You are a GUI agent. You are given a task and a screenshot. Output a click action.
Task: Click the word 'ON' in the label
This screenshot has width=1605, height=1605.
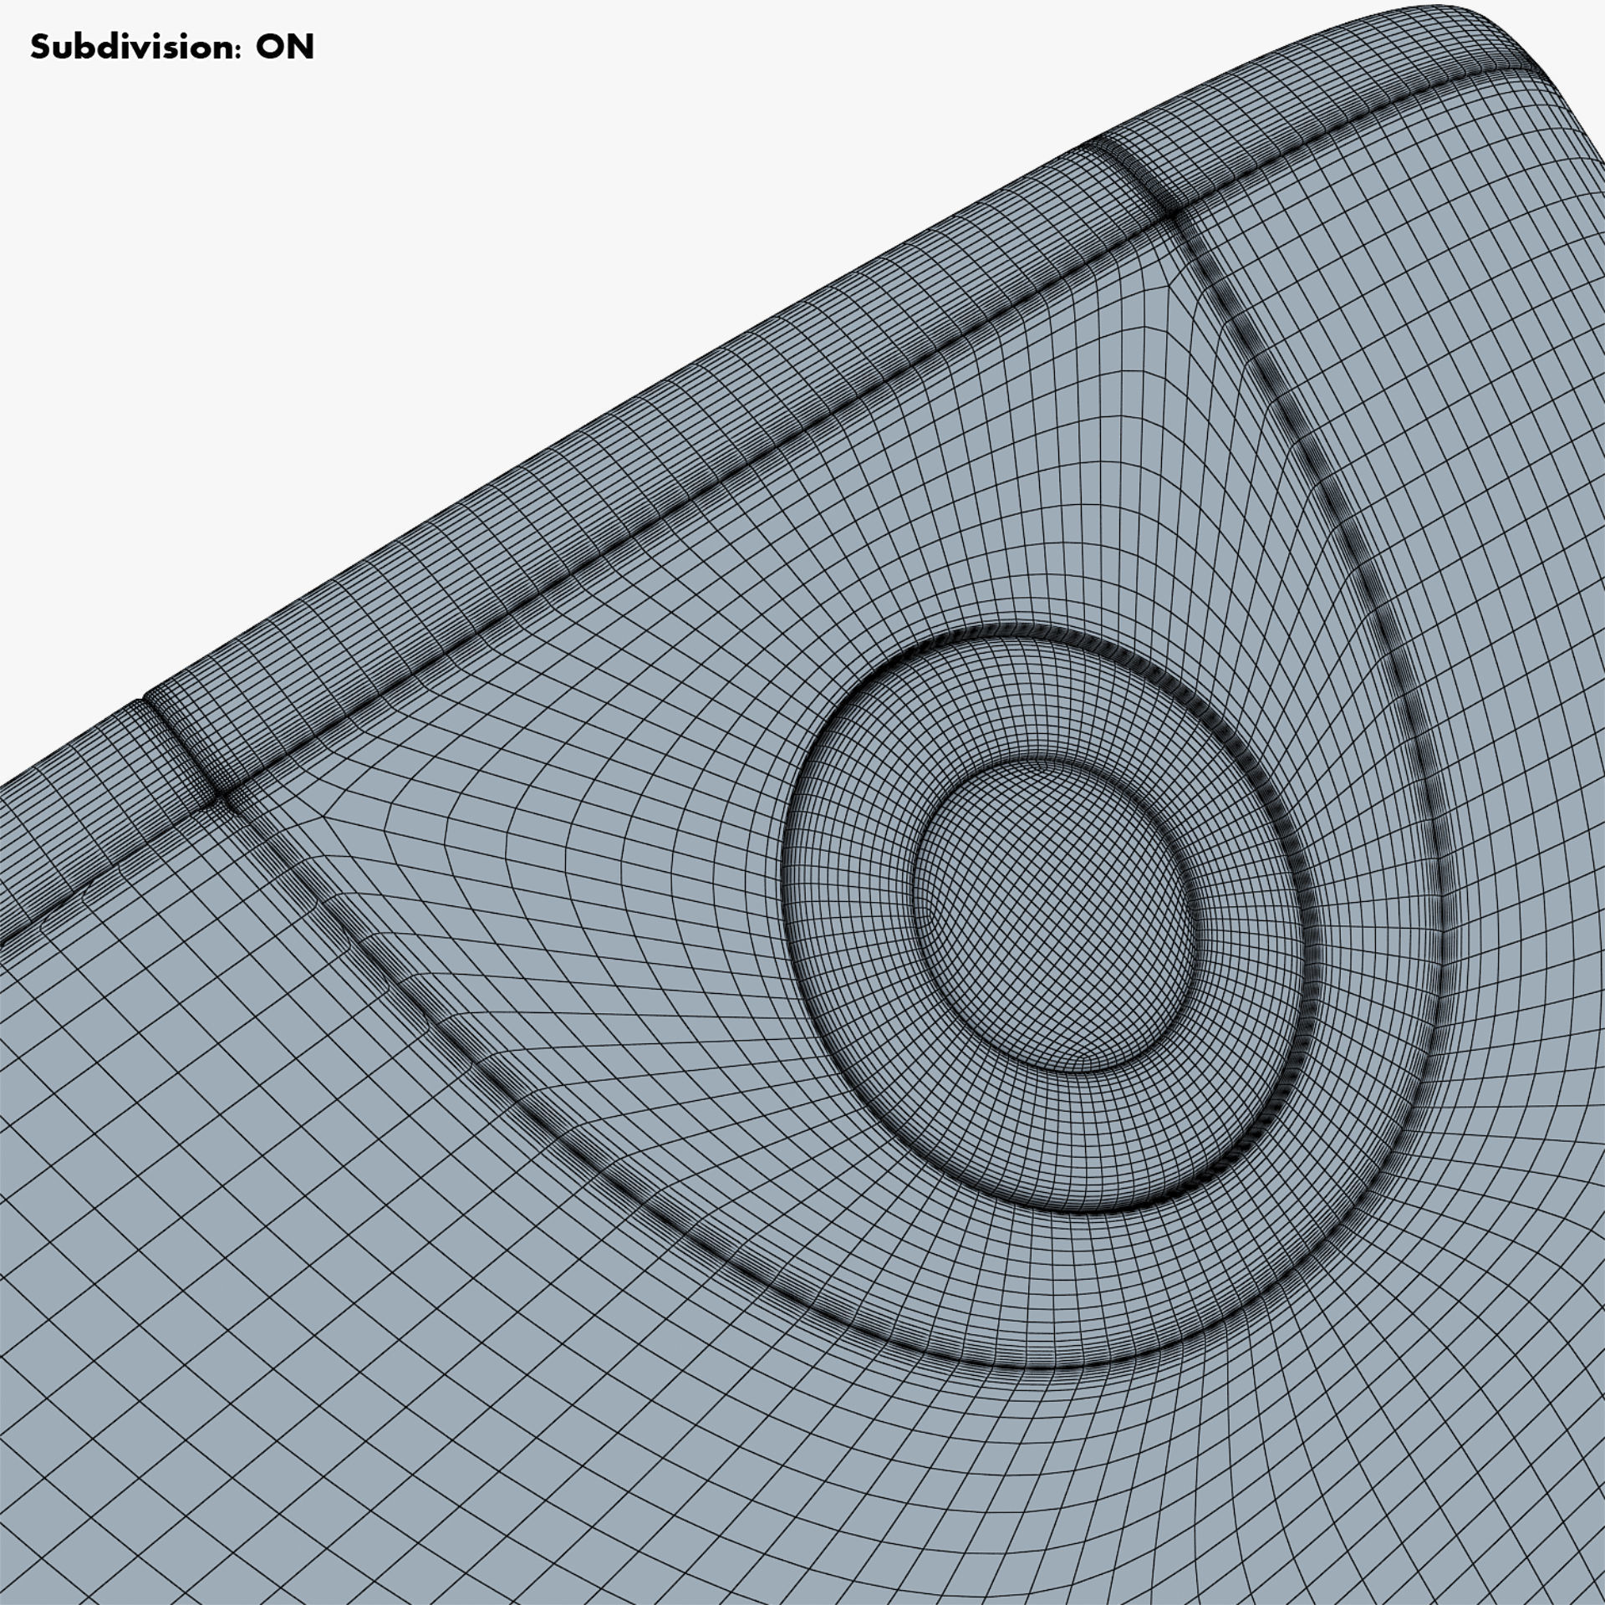pos(285,48)
